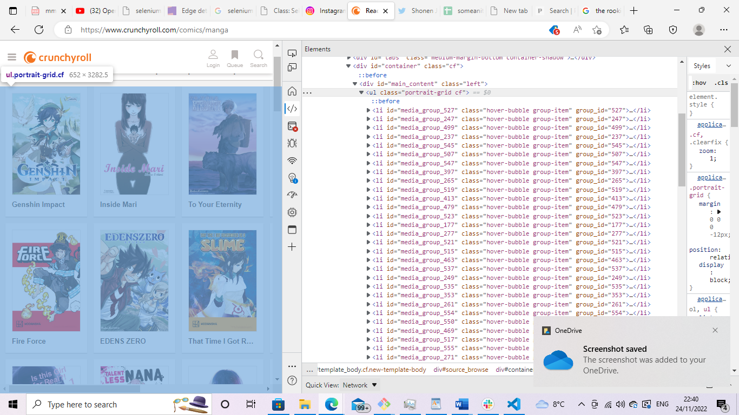Screen dimensions: 739x415
Task: Collapse the div#container node arrow
Action: click(348, 66)
